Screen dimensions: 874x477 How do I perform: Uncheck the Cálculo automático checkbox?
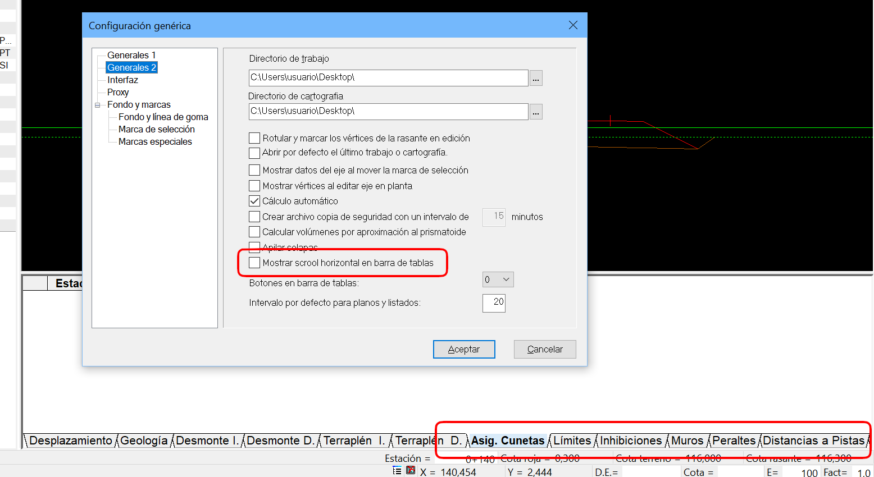point(255,201)
